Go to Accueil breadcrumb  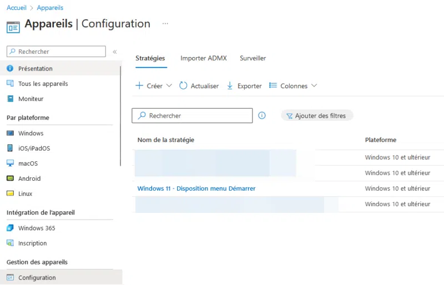[17, 8]
